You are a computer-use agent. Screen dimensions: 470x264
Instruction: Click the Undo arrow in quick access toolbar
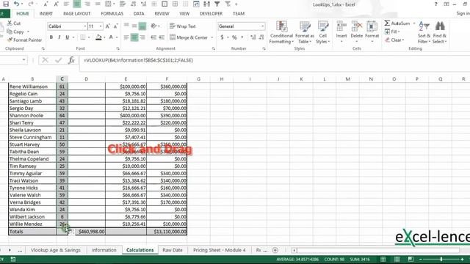coord(17,4)
